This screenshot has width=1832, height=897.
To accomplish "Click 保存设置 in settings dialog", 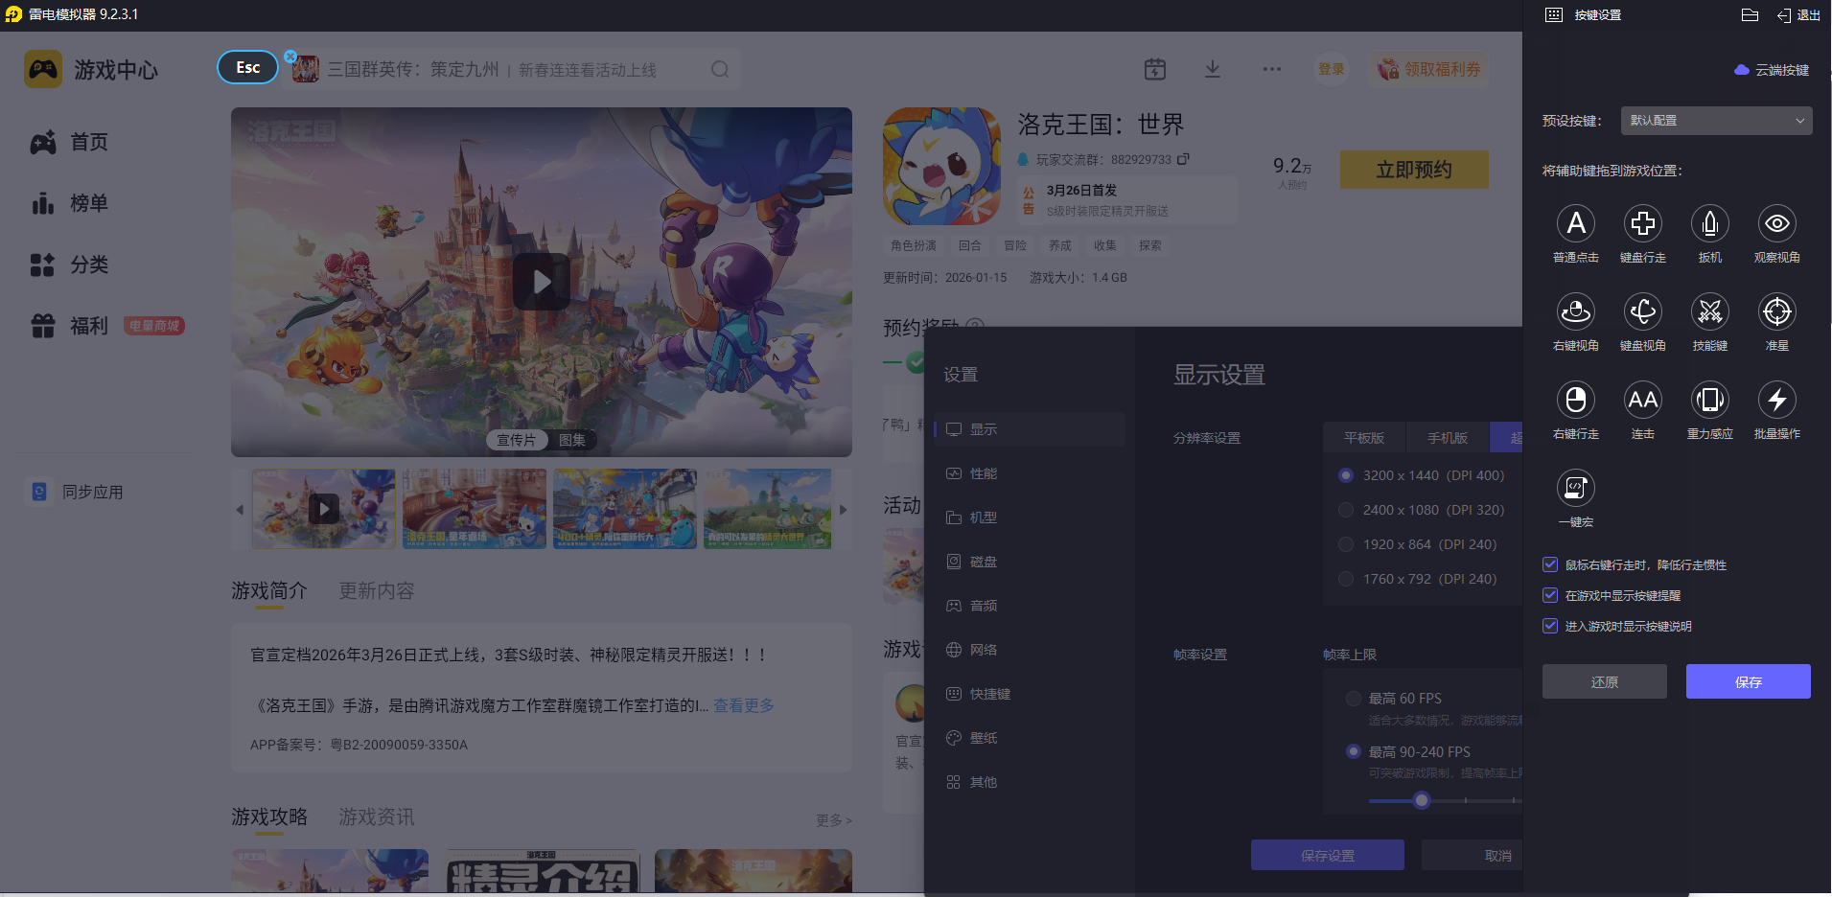I will [x=1328, y=855].
